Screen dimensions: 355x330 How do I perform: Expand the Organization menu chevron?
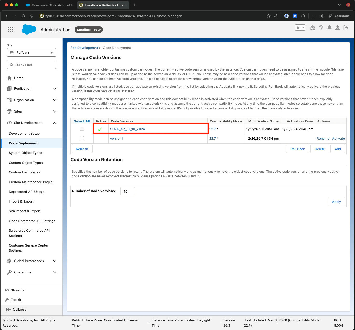55,100
